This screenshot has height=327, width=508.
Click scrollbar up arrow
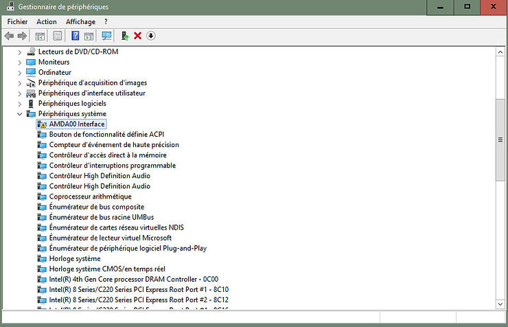[500, 52]
